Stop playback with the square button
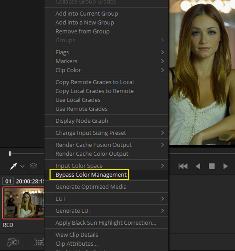This screenshot has width=235, height=251. 212,166
